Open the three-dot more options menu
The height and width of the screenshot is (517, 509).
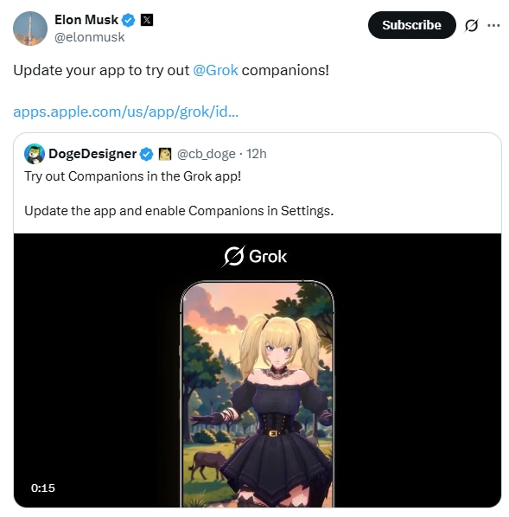(493, 25)
